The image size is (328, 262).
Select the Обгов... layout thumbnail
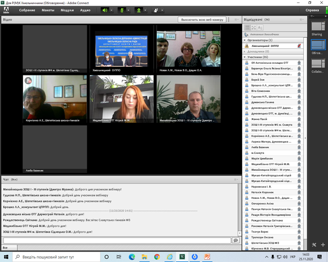(x=318, y=45)
